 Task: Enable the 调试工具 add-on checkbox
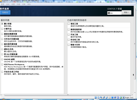(x=69, y=24)
